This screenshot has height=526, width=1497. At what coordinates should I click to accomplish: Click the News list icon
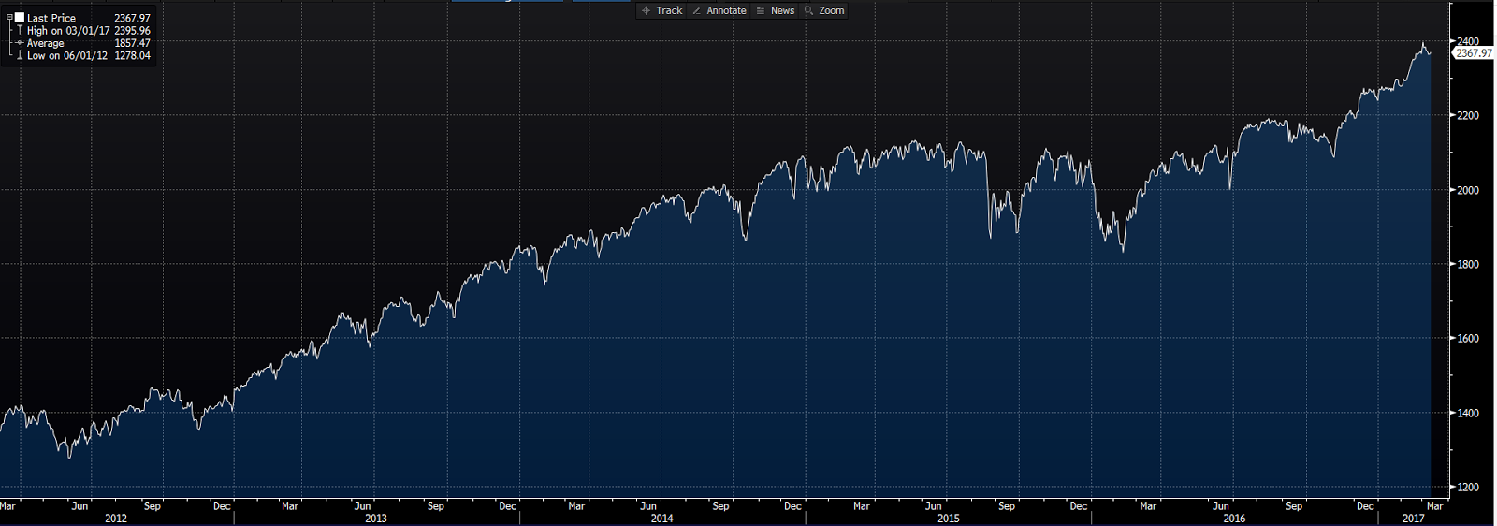click(761, 10)
